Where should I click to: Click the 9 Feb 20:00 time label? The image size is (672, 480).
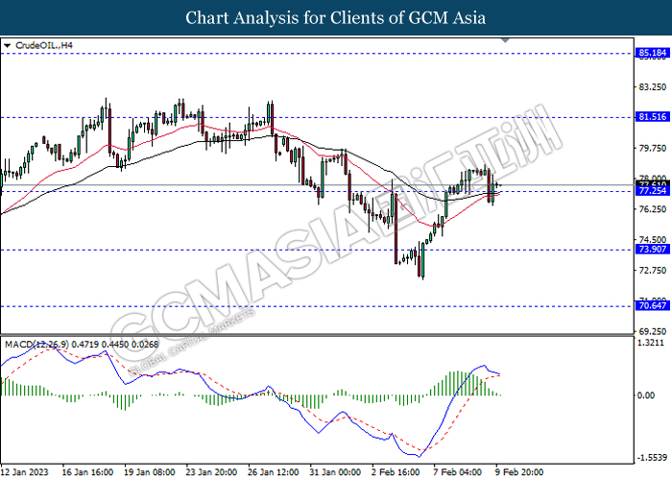[x=519, y=472]
